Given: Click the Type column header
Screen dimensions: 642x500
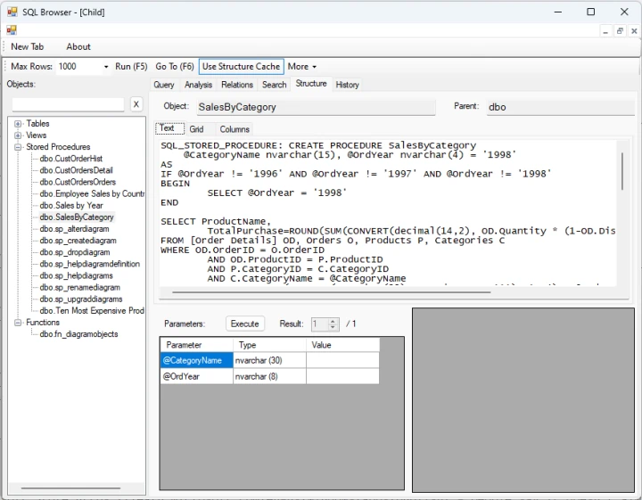Looking at the screenshot, I should pos(270,345).
